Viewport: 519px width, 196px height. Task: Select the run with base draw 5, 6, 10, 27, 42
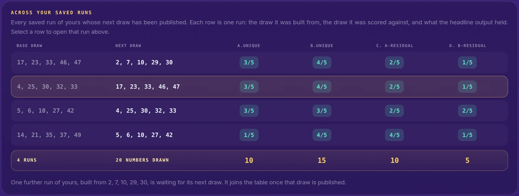click(259, 111)
